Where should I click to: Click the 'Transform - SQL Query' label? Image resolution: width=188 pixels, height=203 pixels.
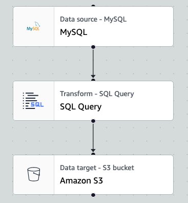[97, 94]
